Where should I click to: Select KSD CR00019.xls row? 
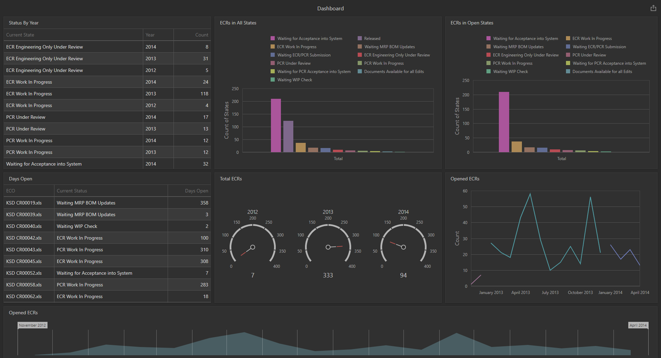click(x=107, y=203)
